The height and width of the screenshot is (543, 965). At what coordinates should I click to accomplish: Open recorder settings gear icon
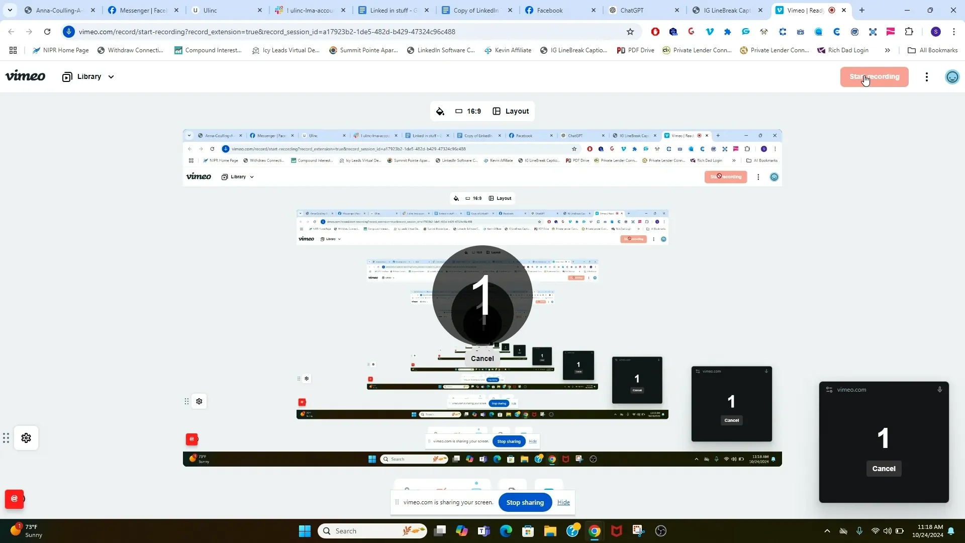point(26,438)
